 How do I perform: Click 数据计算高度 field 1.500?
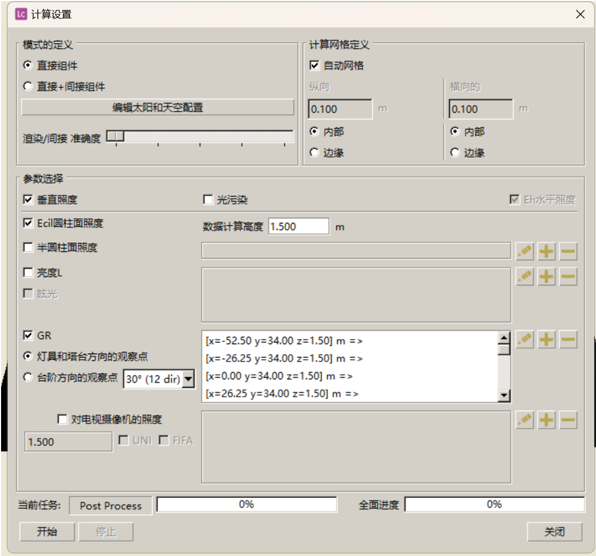[x=299, y=227]
